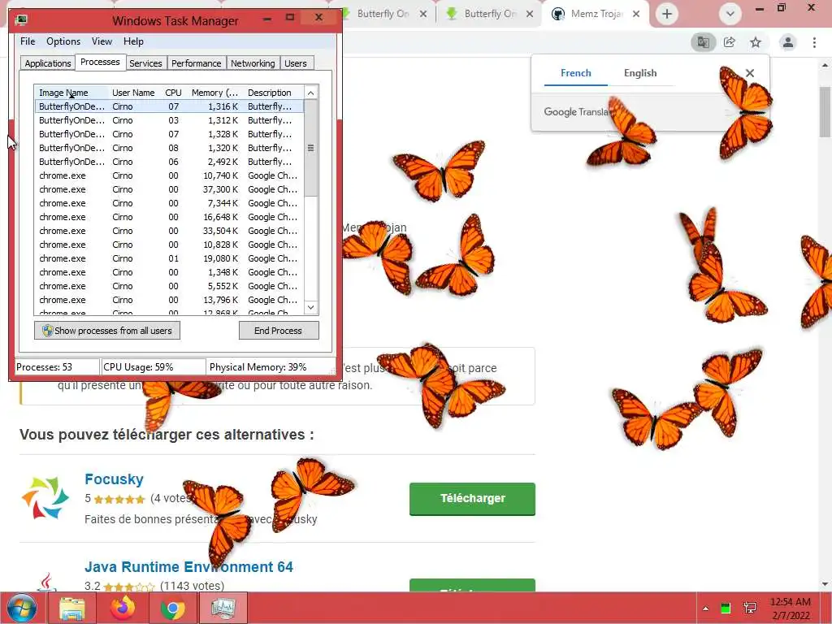Sort processes by Image Name column
This screenshot has width=832, height=624.
point(71,93)
